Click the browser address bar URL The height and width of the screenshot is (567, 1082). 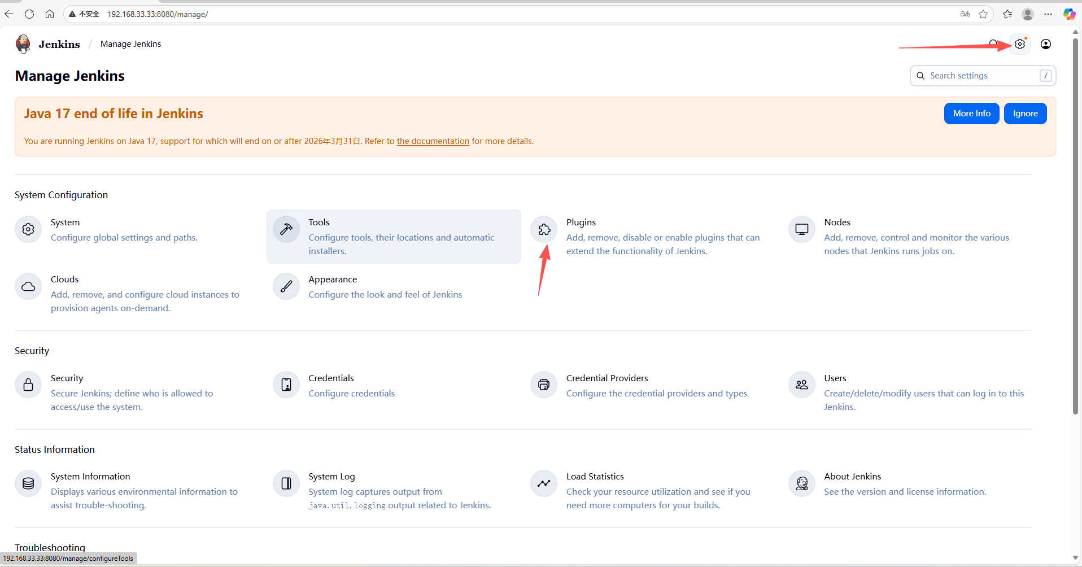[158, 14]
